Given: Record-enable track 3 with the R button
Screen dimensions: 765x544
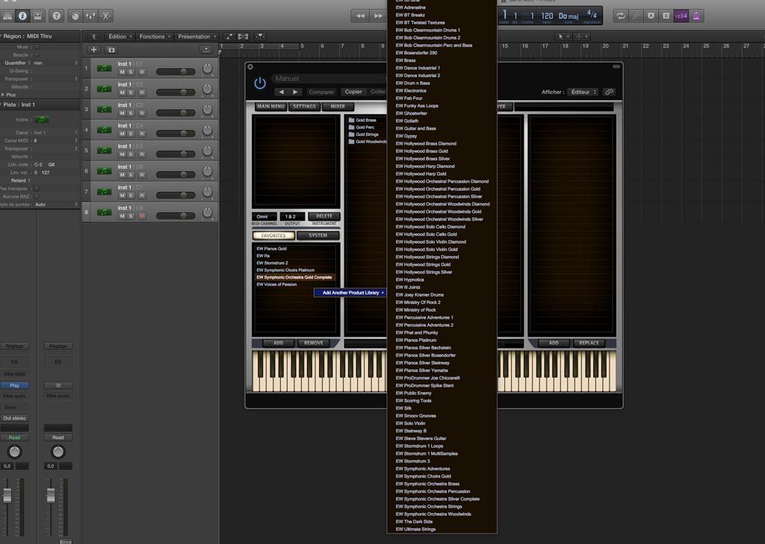Looking at the screenshot, I should click(141, 113).
